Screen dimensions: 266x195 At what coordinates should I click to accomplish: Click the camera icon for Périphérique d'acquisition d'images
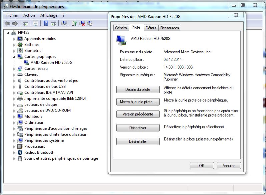20,128
